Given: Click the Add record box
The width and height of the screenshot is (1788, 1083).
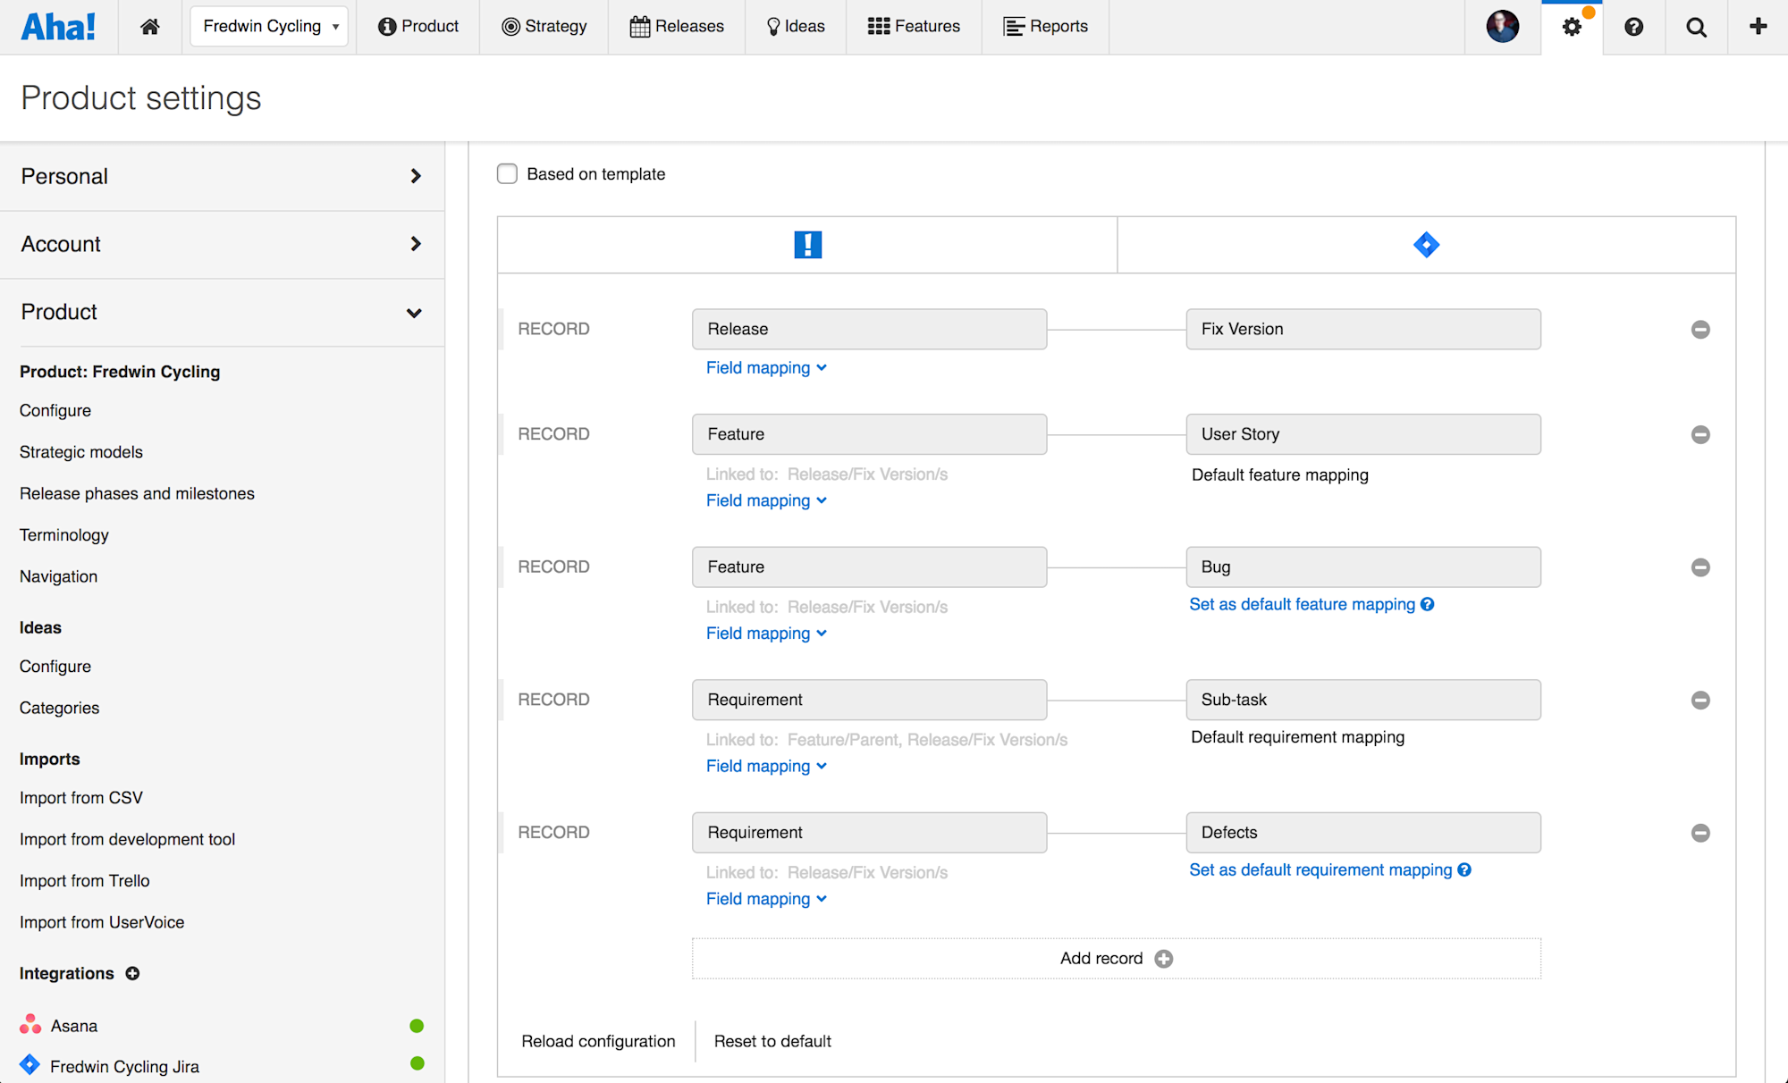Looking at the screenshot, I should (x=1116, y=958).
